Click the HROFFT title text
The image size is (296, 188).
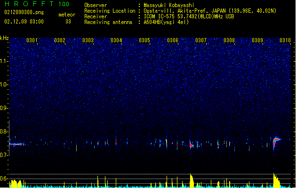coord(29,4)
